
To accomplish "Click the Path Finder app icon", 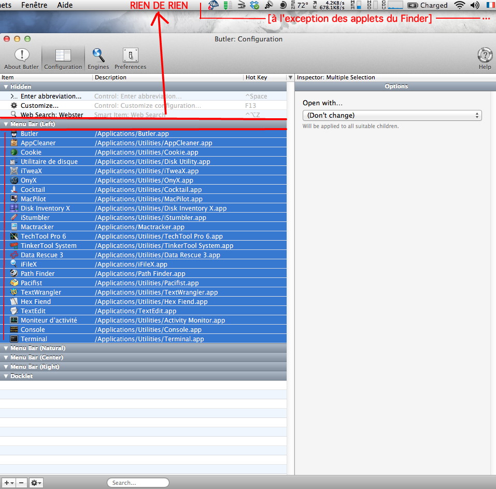I will (x=15, y=274).
